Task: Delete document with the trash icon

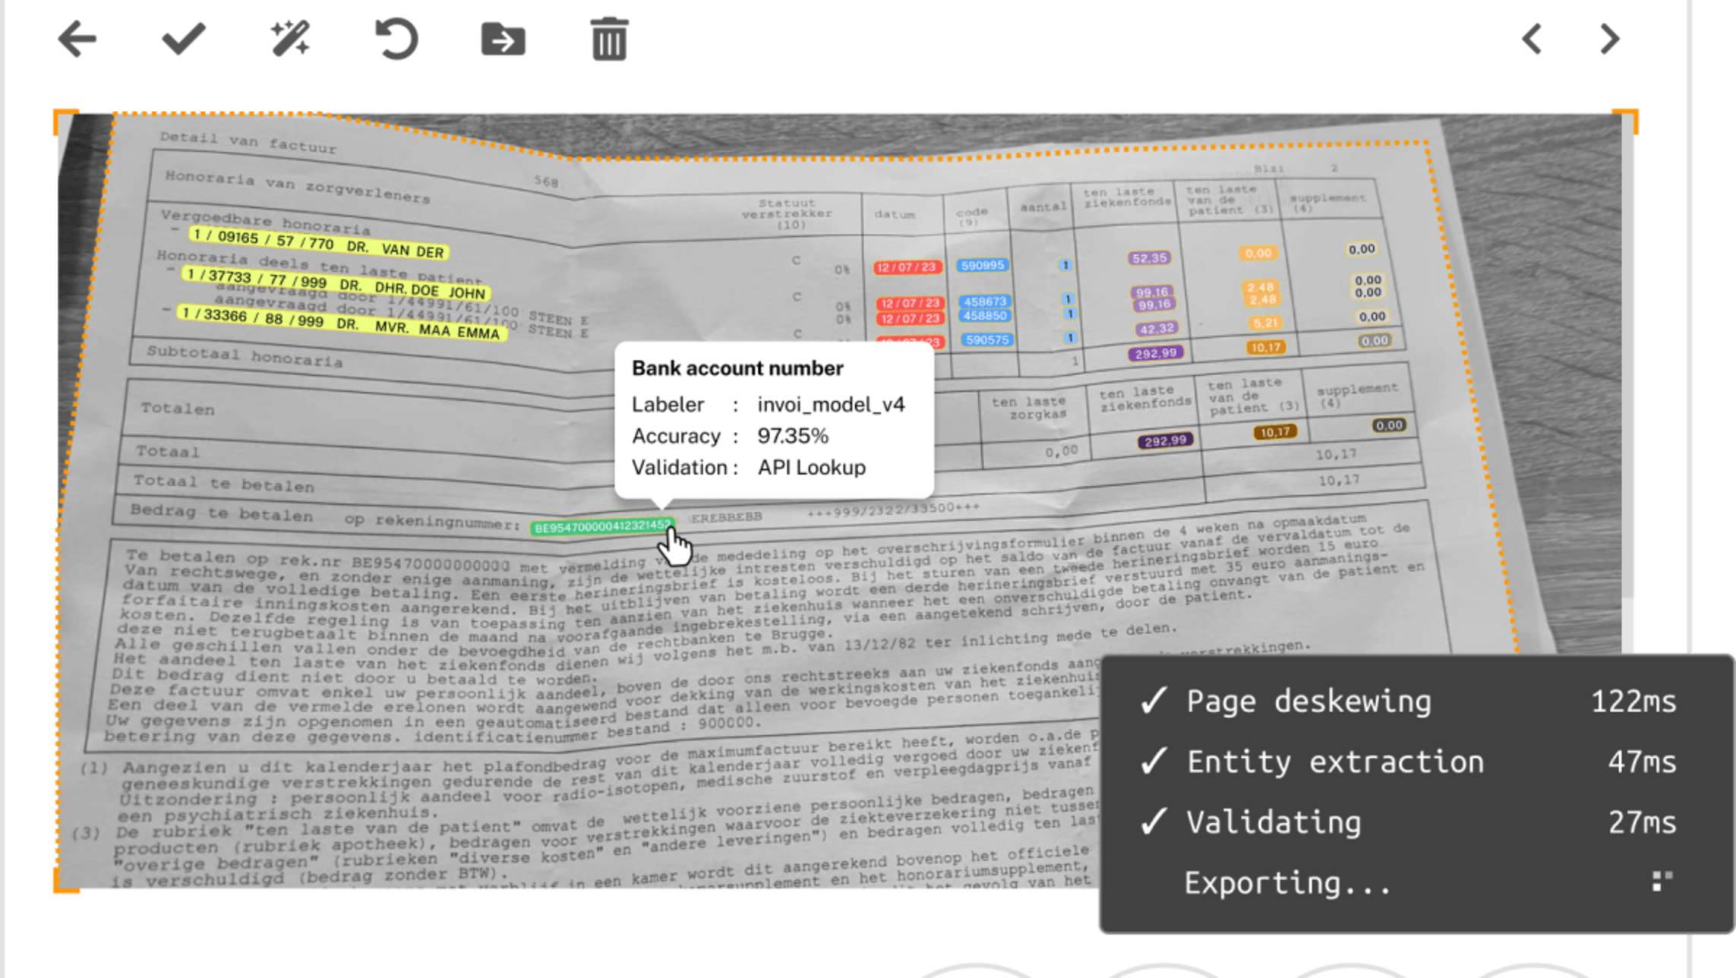Action: [x=609, y=39]
